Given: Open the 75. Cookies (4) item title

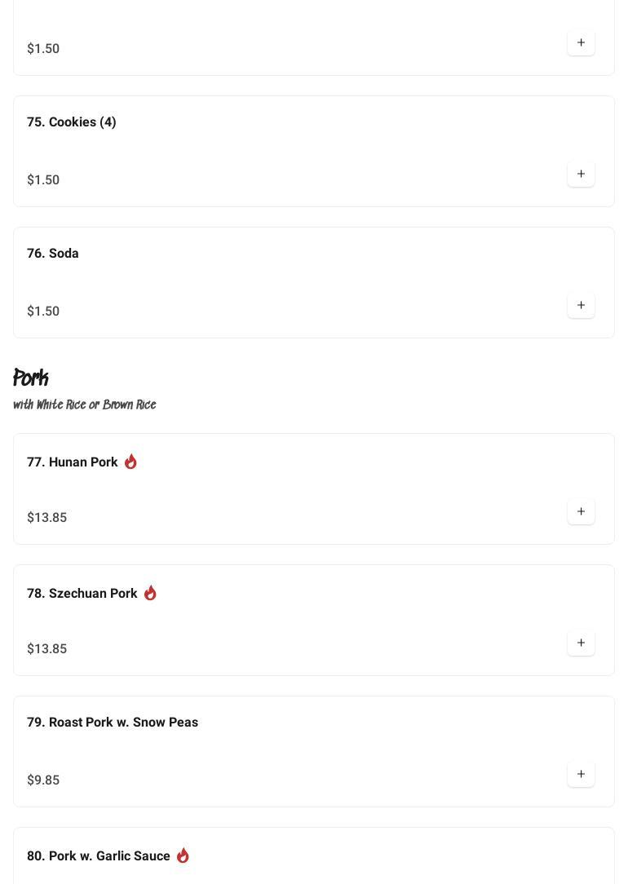Looking at the screenshot, I should click(x=72, y=122).
